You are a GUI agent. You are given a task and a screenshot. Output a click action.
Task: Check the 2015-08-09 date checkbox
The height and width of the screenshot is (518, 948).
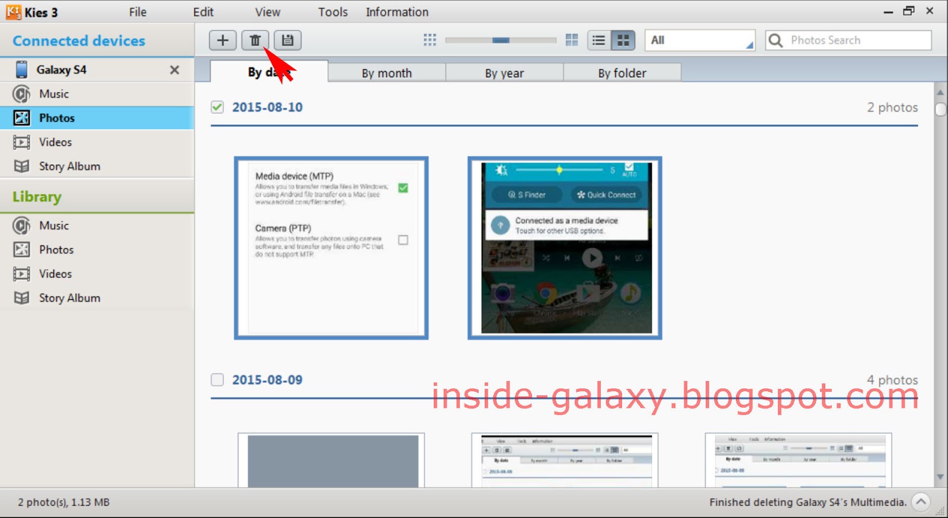[217, 379]
